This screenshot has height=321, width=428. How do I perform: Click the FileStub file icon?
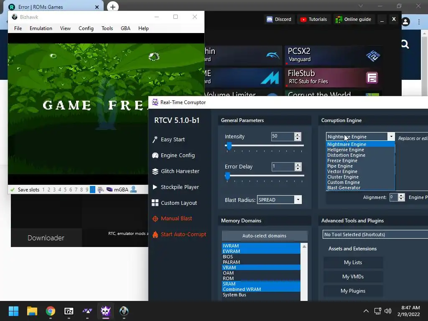pos(372,78)
